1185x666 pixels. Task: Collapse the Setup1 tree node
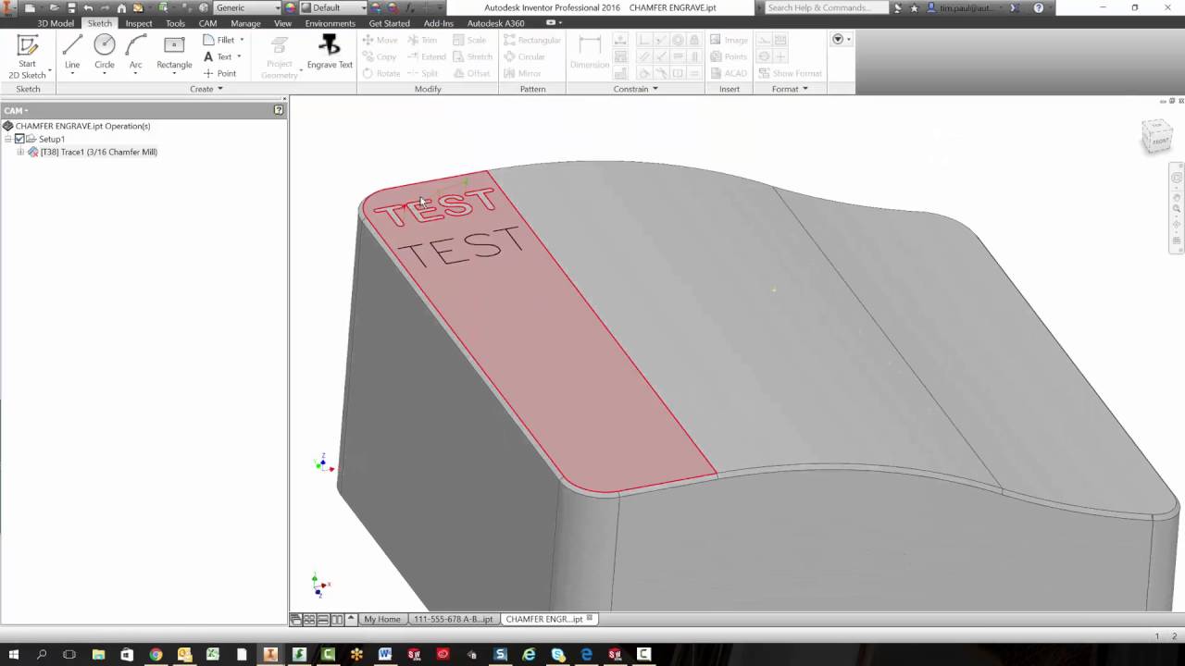(8, 139)
